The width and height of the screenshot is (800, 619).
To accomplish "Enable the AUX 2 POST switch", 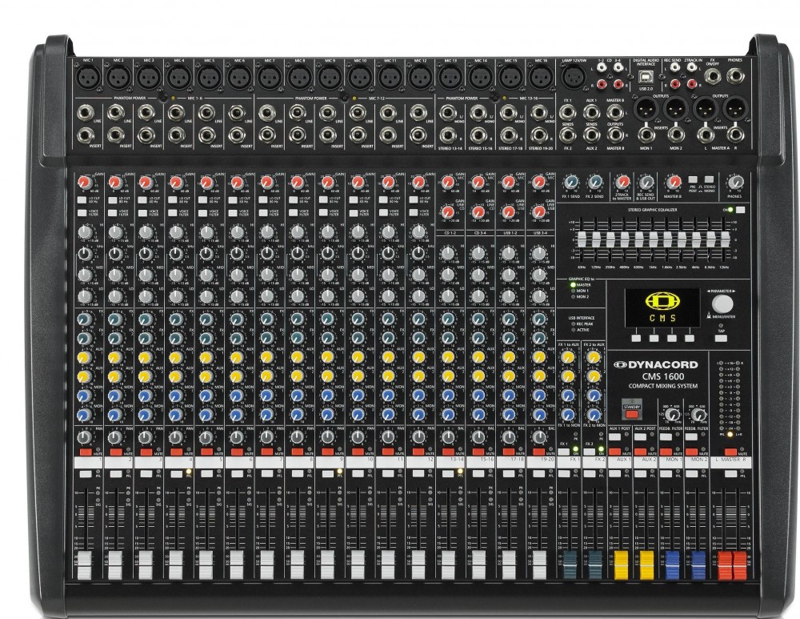I will 641,438.
